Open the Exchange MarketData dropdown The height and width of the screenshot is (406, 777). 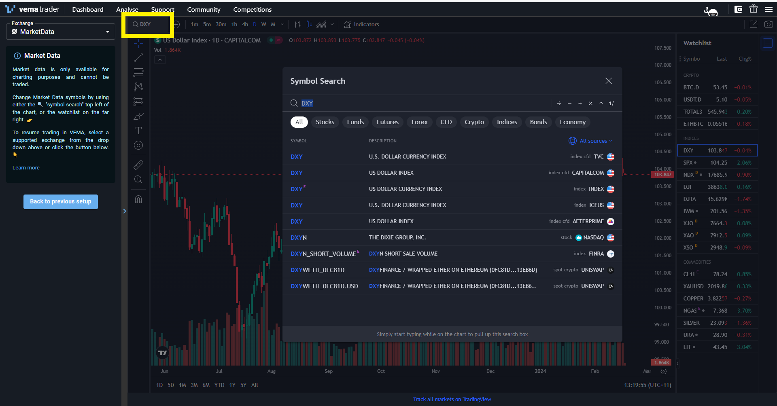click(61, 32)
